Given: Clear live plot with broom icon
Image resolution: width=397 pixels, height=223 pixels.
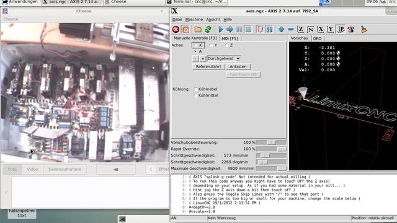Looking at the screenshot, I should [364, 29].
